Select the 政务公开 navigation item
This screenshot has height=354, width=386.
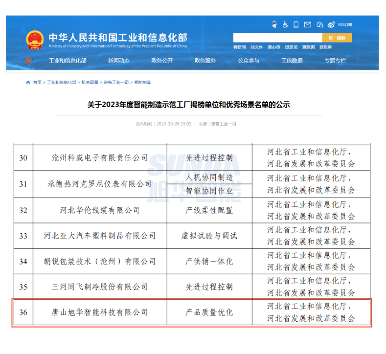point(162,61)
